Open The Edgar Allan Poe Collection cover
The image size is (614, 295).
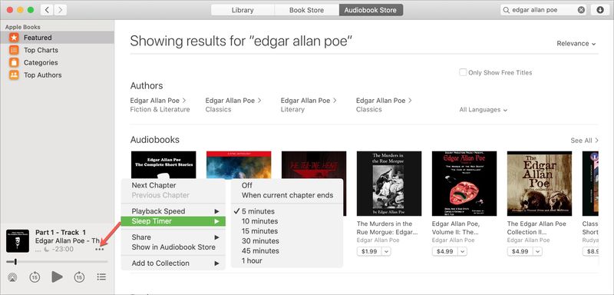[x=540, y=184]
